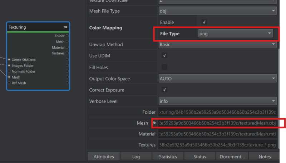Image resolution: width=286 pixels, height=163 pixels.
Task: Open the Document... tab
Action: 232,157
